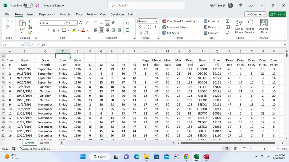289x162 pixels.
Task: Expand Conditional Formatting menu
Action: tap(180, 21)
